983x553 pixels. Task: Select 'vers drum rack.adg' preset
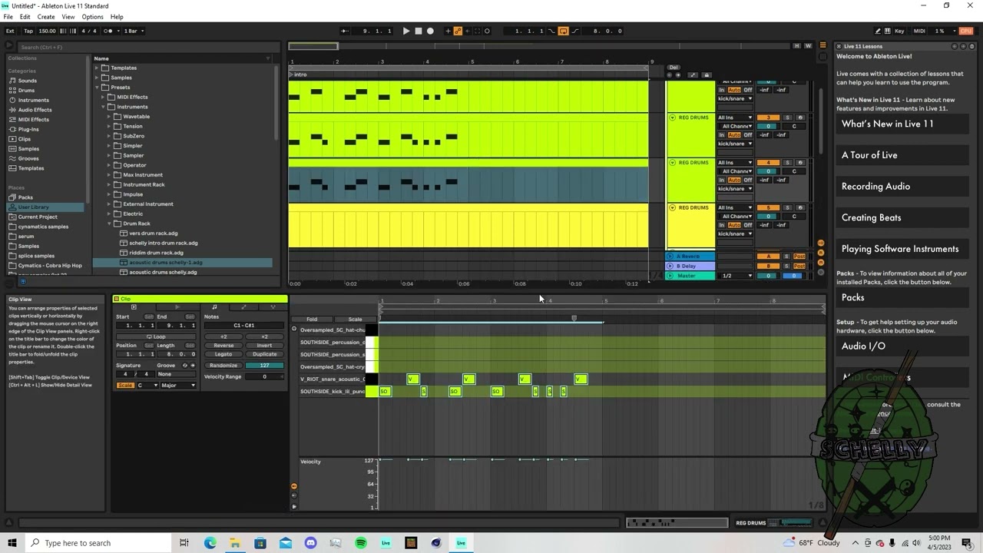coord(153,233)
